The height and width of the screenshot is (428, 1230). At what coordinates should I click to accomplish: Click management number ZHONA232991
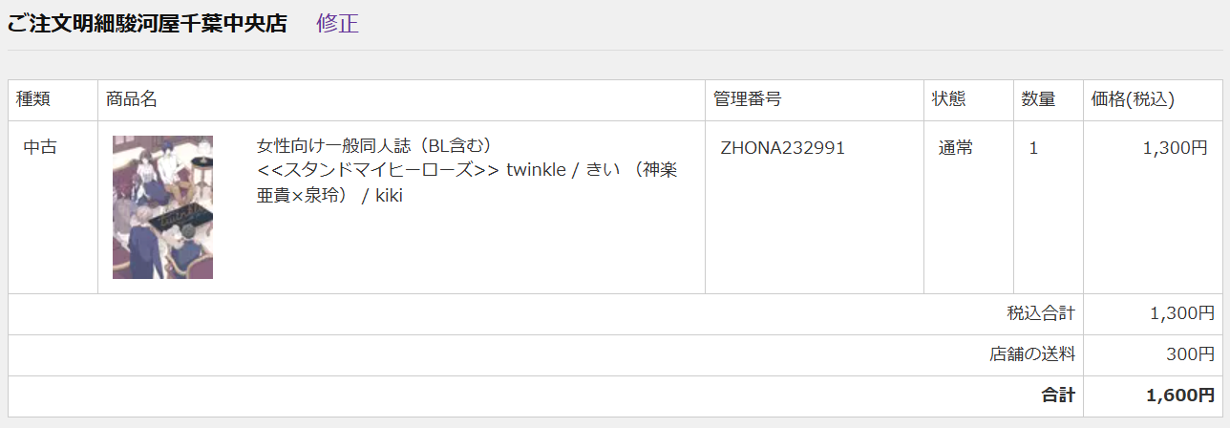click(x=783, y=148)
